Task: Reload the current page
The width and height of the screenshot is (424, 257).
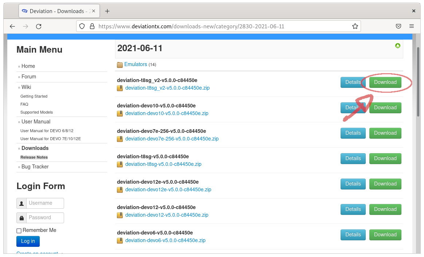Action: [39, 26]
